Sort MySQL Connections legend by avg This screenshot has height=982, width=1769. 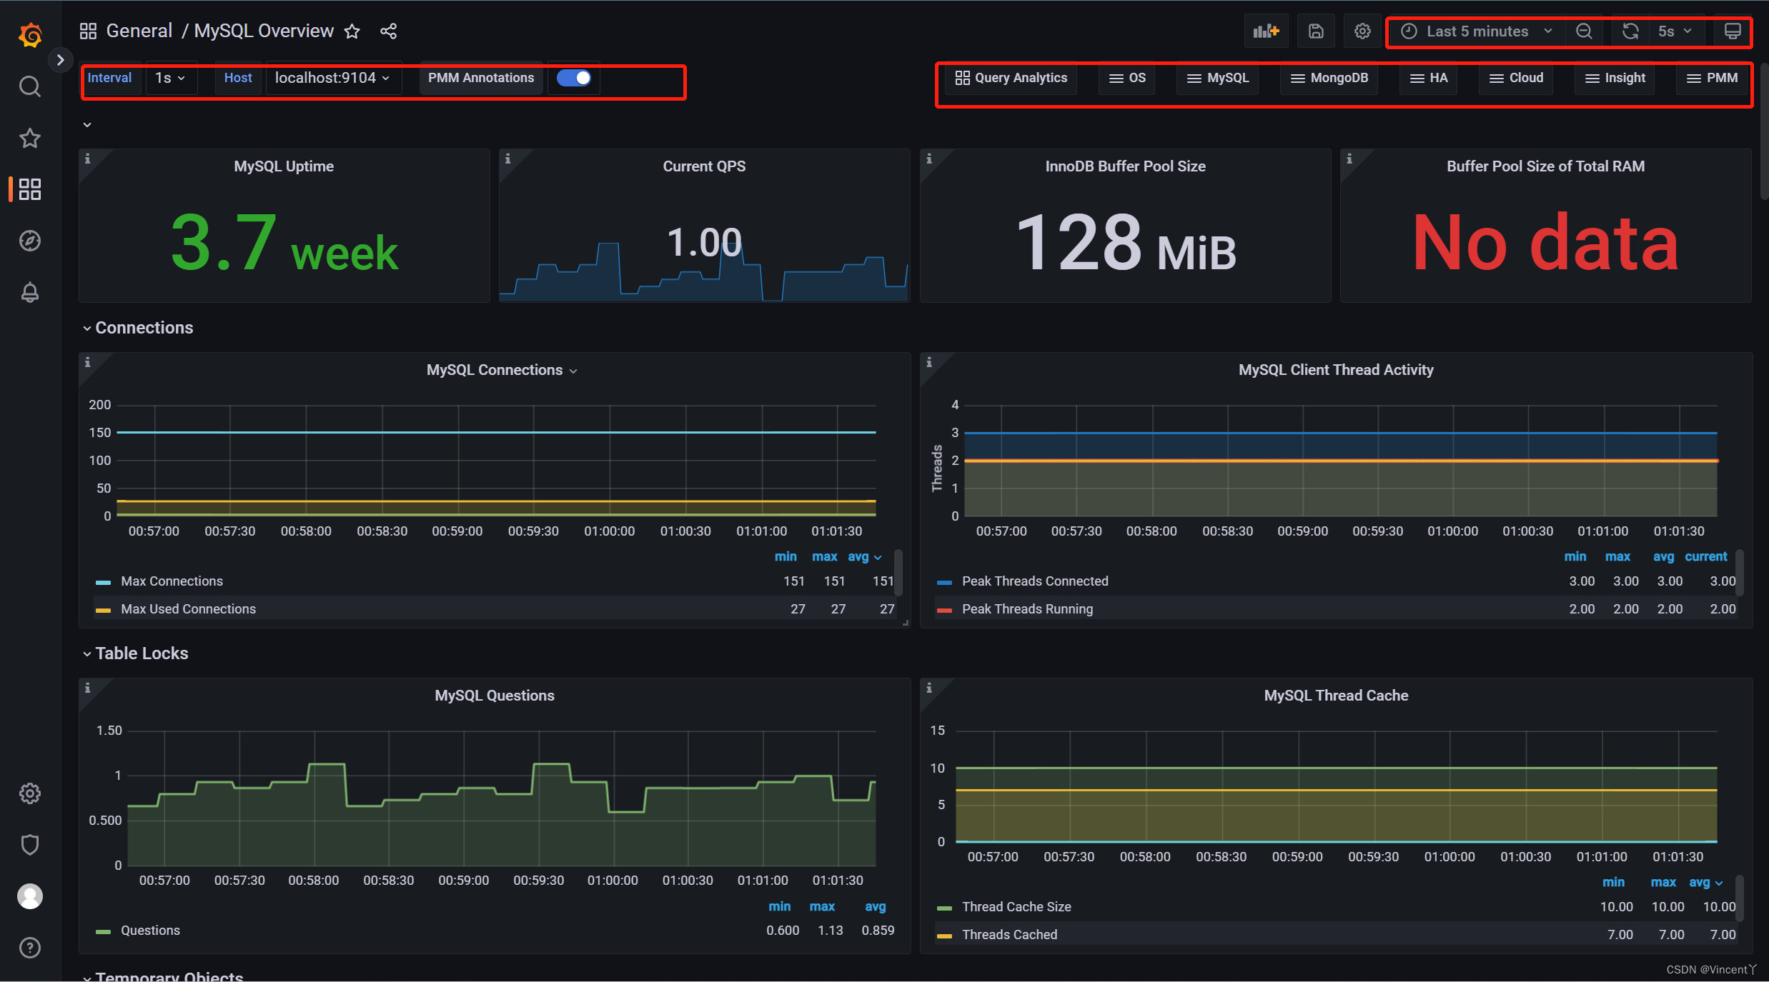point(864,556)
